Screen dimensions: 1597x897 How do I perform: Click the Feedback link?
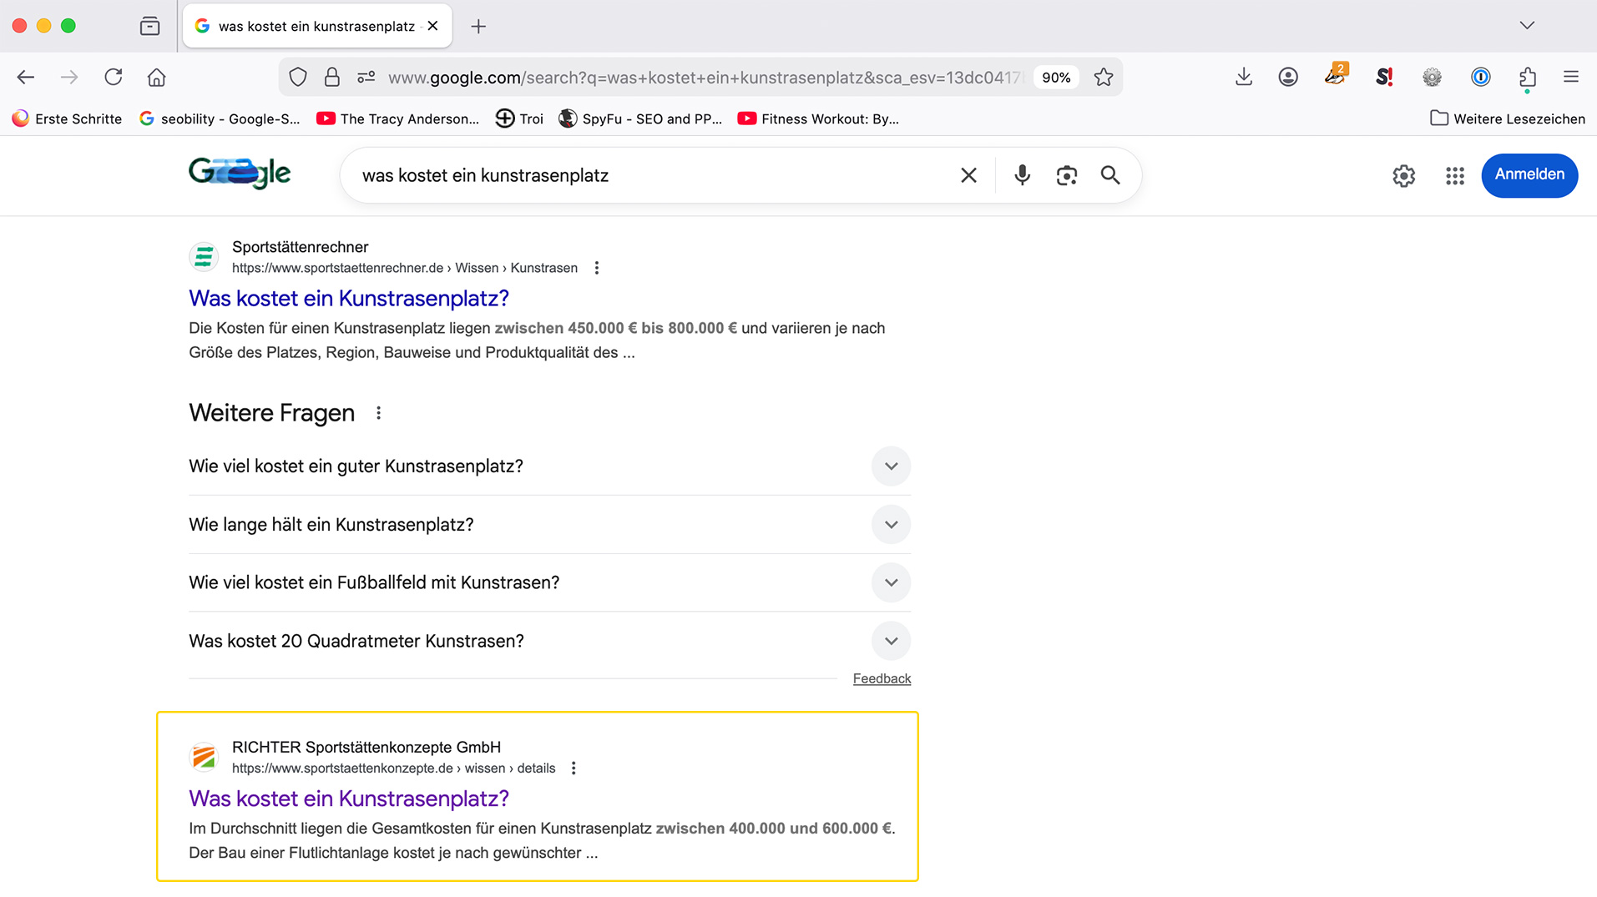pyautogui.click(x=882, y=678)
